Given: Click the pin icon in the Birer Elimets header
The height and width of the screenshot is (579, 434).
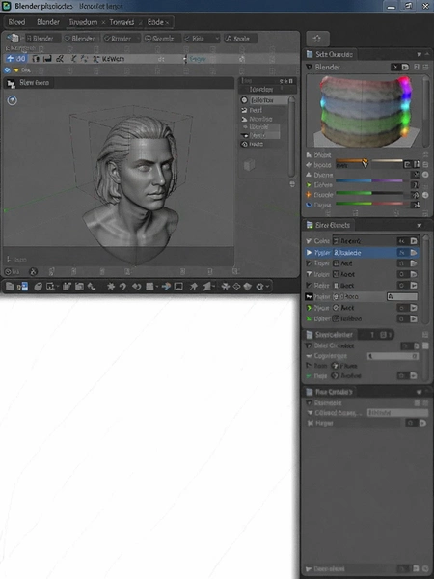Looking at the screenshot, I should tap(420, 225).
